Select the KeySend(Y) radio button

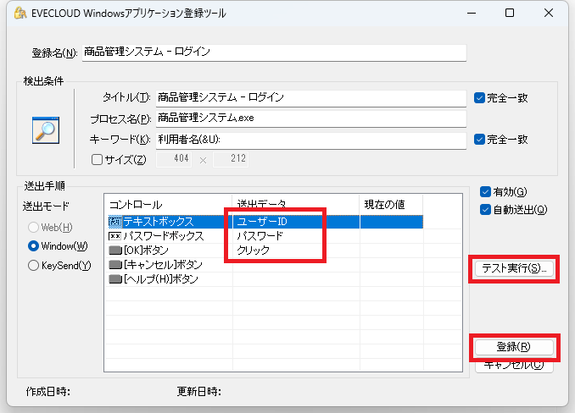tap(34, 266)
